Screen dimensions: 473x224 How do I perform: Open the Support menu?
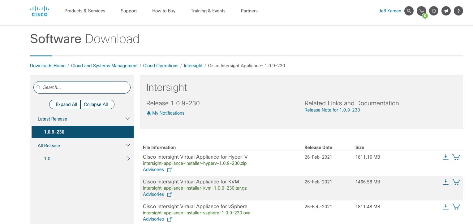(x=129, y=11)
